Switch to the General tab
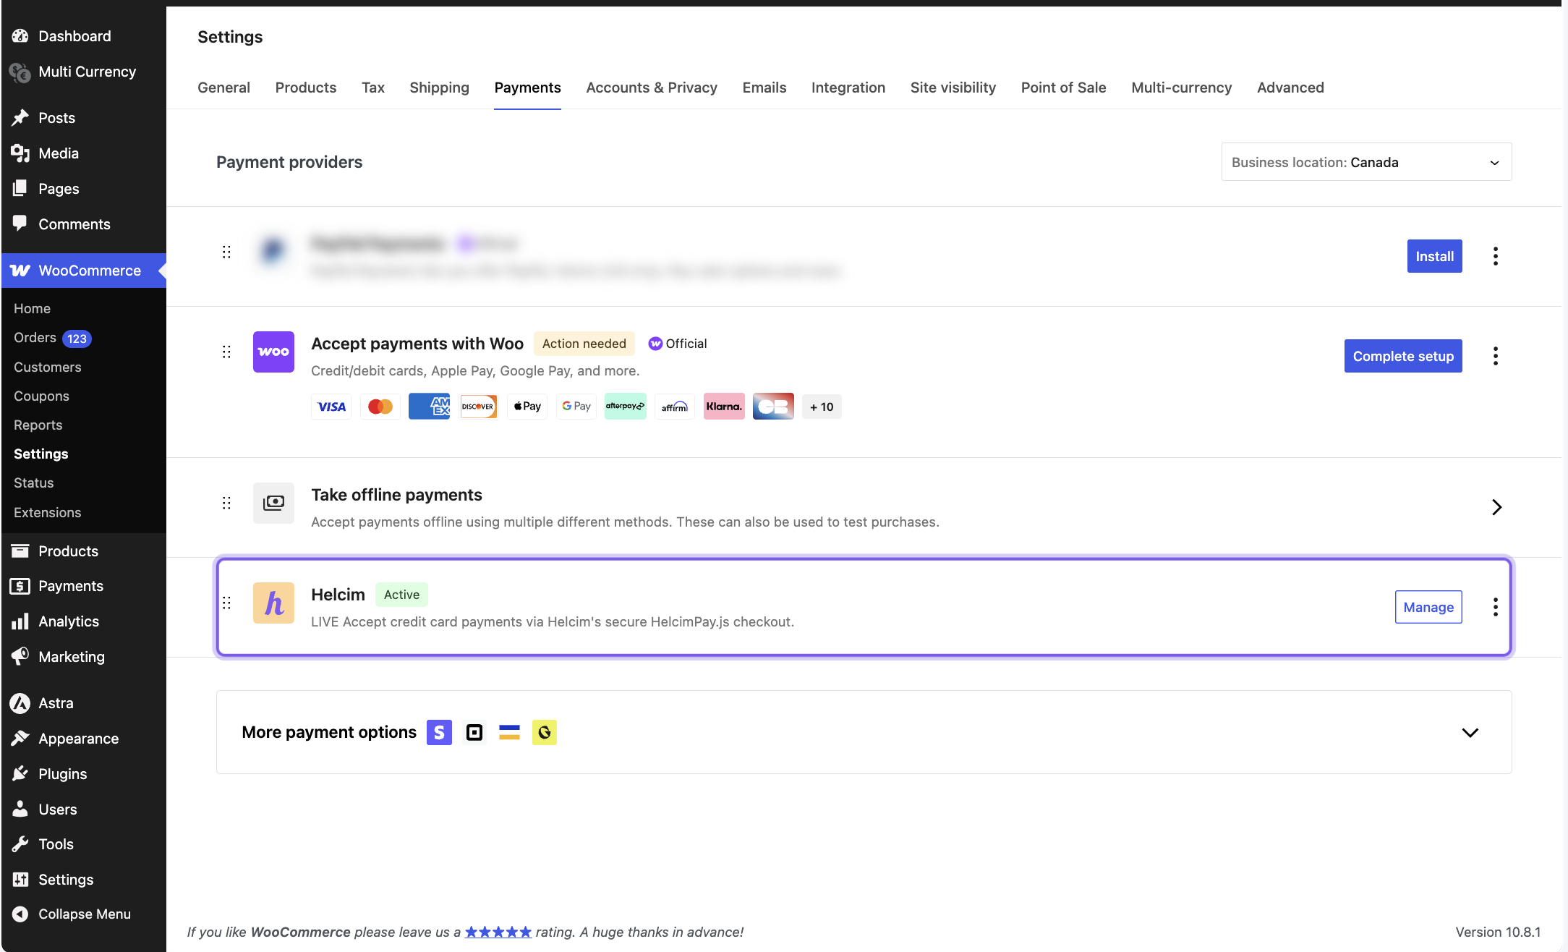Image resolution: width=1568 pixels, height=952 pixels. (x=223, y=88)
